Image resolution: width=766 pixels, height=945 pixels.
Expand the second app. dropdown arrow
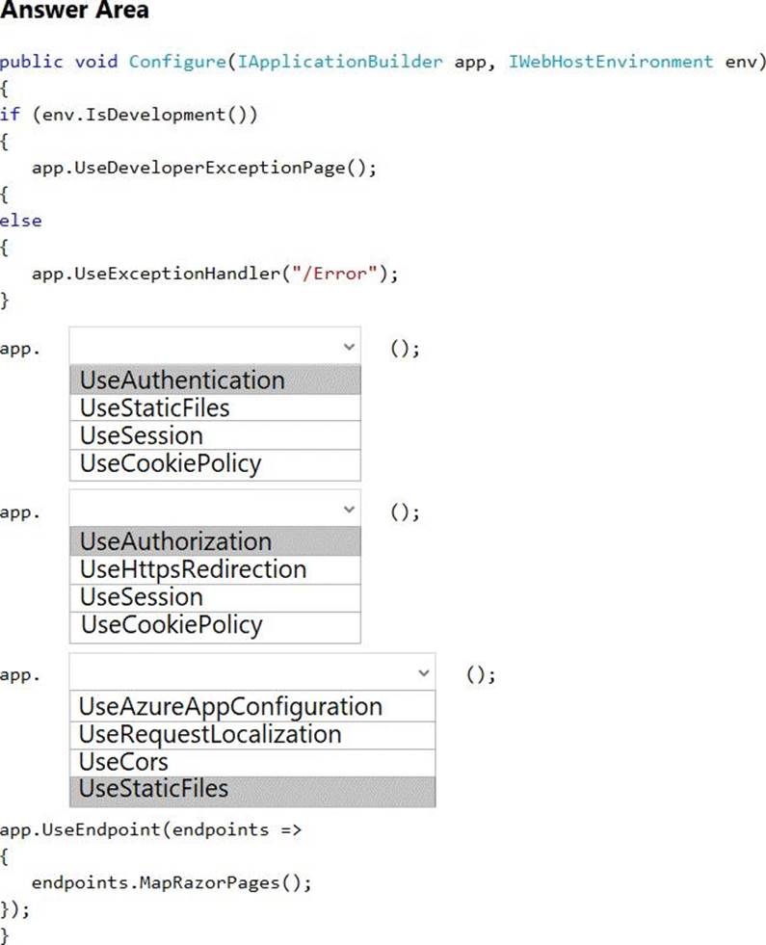[348, 509]
